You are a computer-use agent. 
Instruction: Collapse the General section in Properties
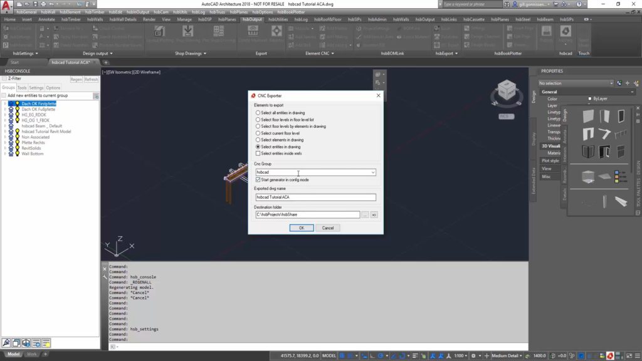tap(632, 92)
